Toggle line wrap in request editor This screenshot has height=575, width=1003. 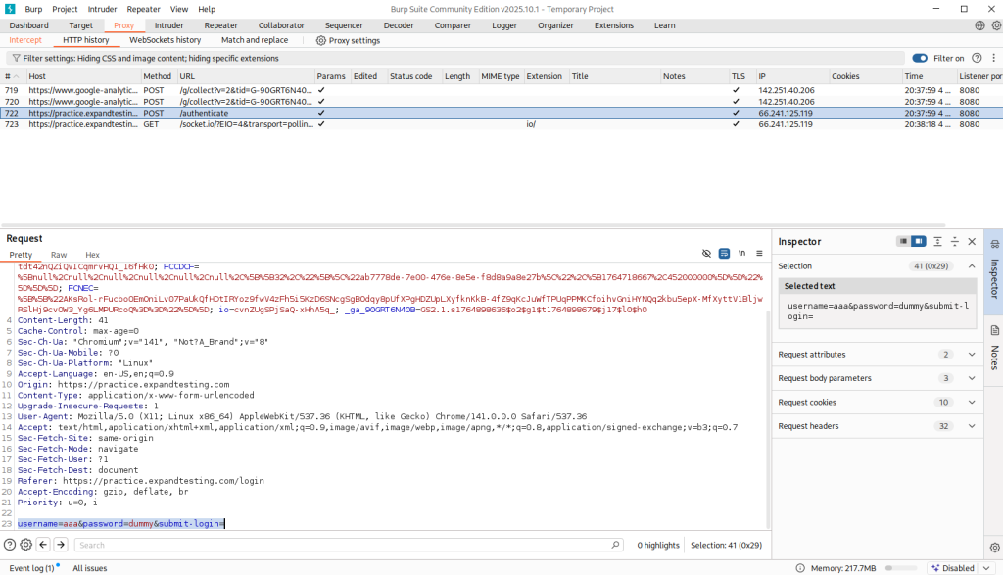[x=724, y=253]
